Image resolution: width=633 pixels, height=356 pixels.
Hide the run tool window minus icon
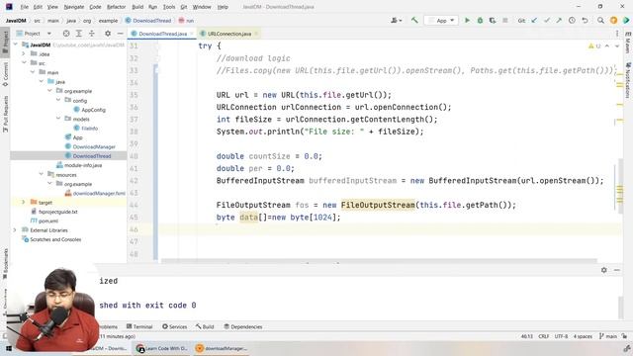617,270
